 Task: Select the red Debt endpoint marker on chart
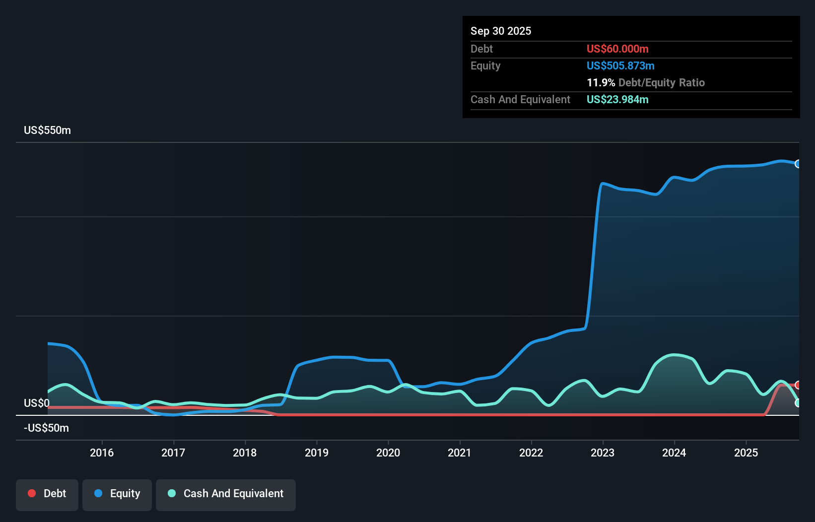[798, 385]
